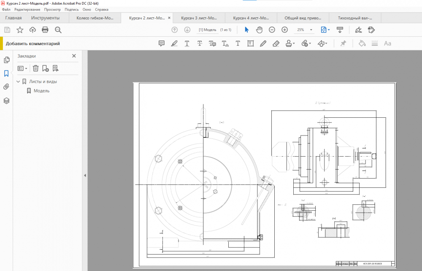Click the page number input field
This screenshot has width=422, height=271.
207,30
